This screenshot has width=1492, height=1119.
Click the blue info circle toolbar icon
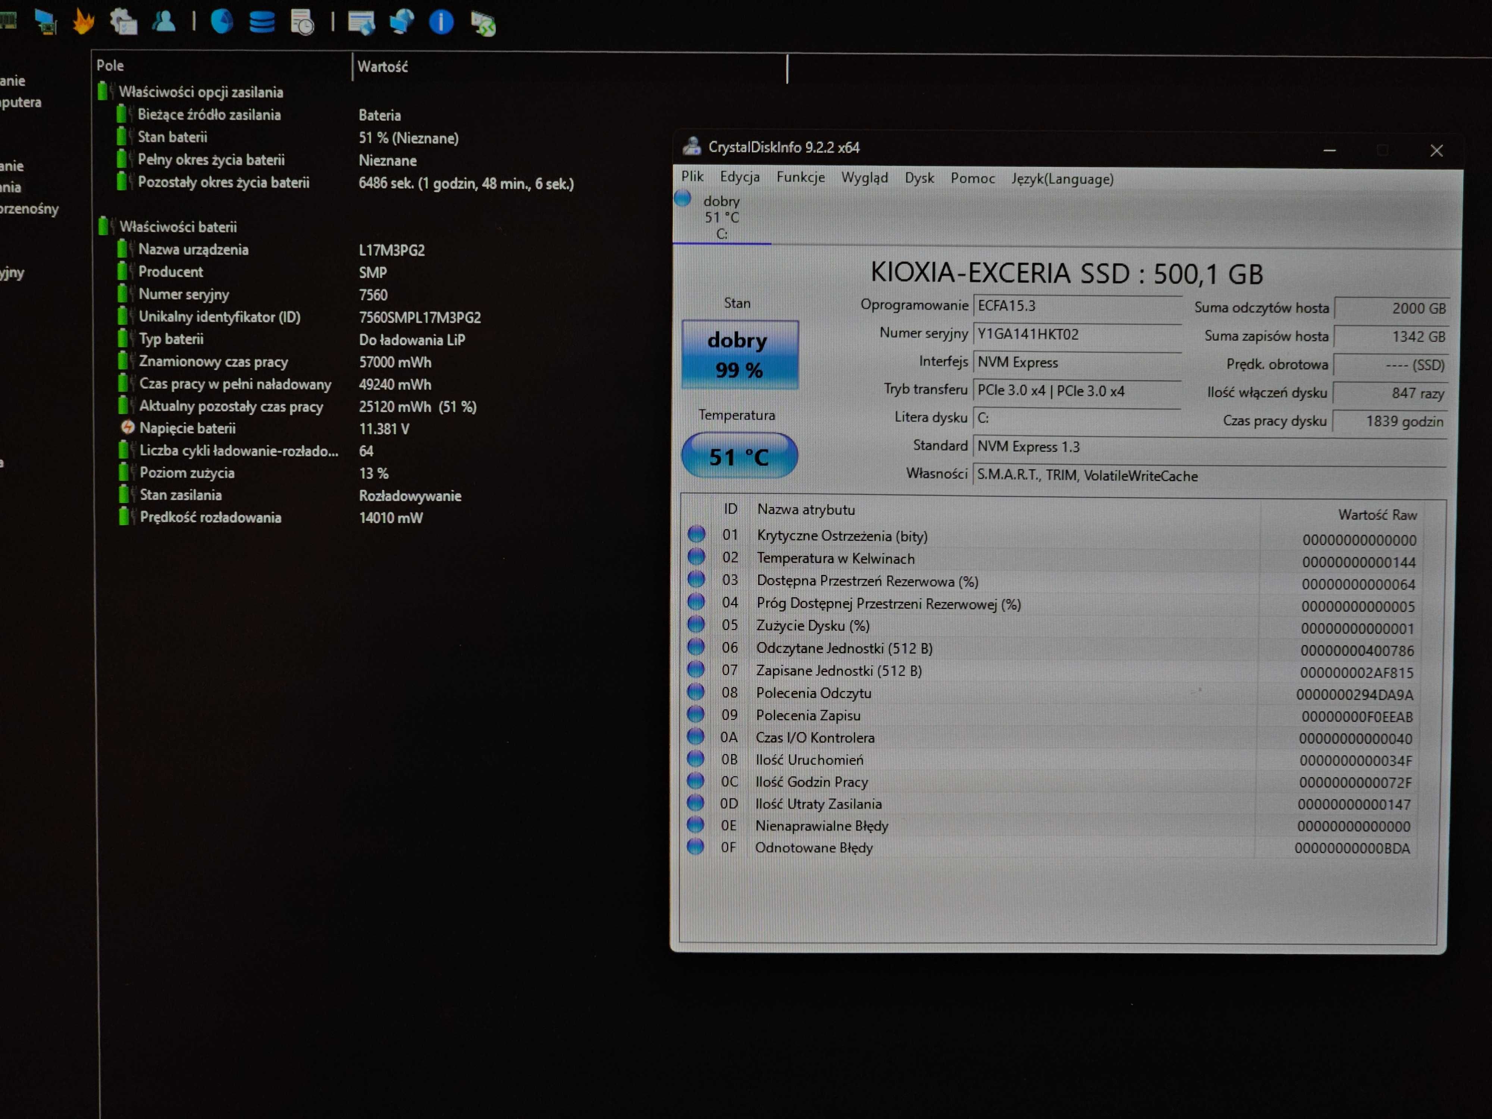[x=441, y=22]
